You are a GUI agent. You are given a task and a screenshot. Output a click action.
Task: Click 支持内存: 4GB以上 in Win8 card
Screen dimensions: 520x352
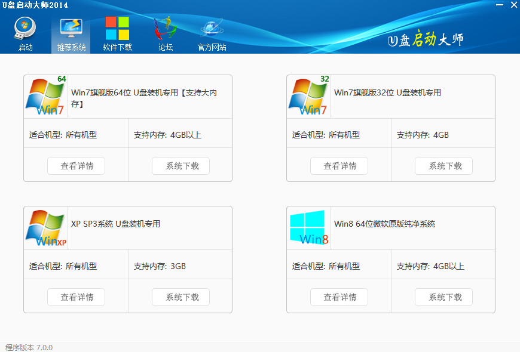pos(430,266)
